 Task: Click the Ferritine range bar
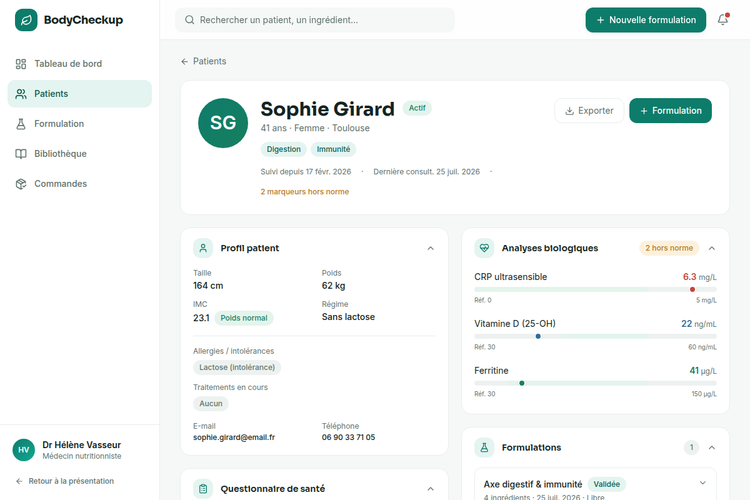pos(596,383)
